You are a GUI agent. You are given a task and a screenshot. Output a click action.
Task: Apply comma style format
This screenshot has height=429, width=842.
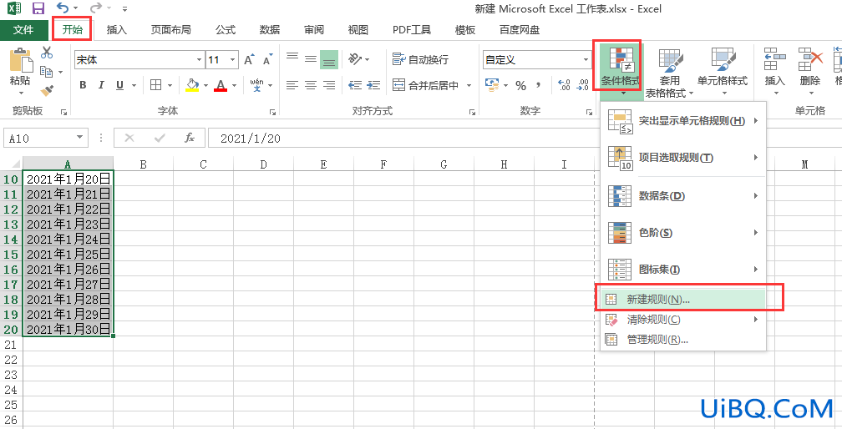(539, 85)
